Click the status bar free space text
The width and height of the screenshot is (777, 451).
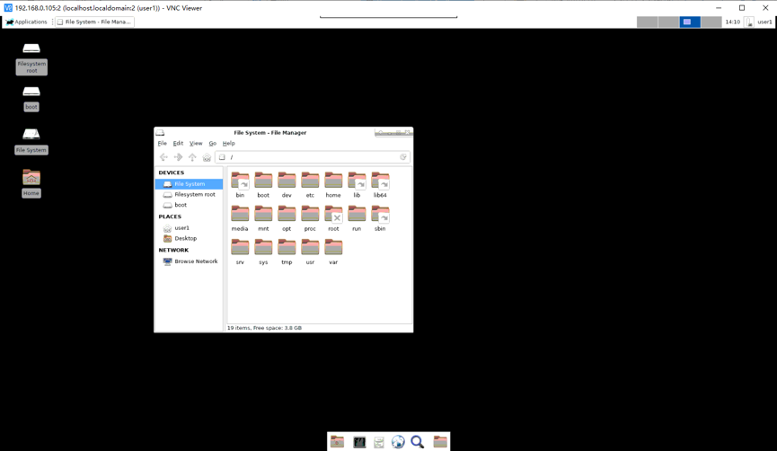264,328
